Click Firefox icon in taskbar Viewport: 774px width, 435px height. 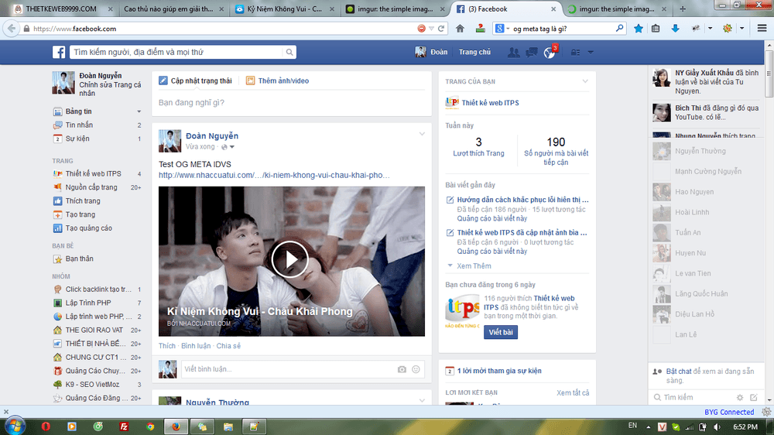176,426
